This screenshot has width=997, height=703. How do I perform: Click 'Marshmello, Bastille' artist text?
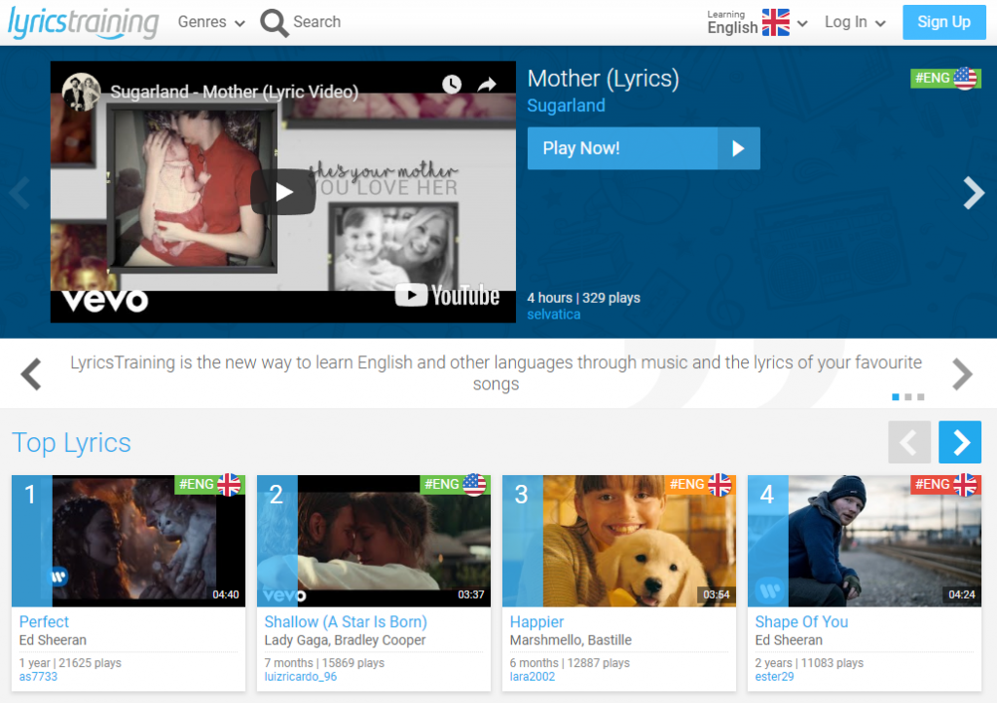point(571,640)
